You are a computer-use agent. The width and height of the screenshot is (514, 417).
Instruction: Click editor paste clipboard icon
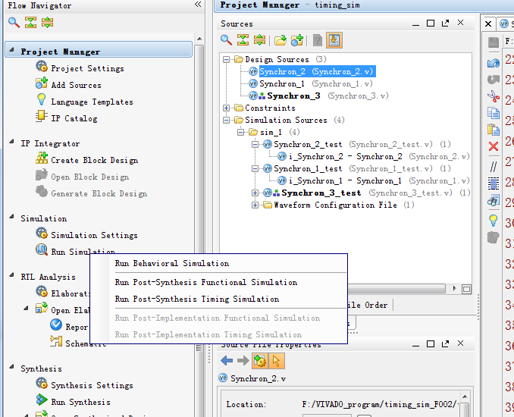click(493, 130)
